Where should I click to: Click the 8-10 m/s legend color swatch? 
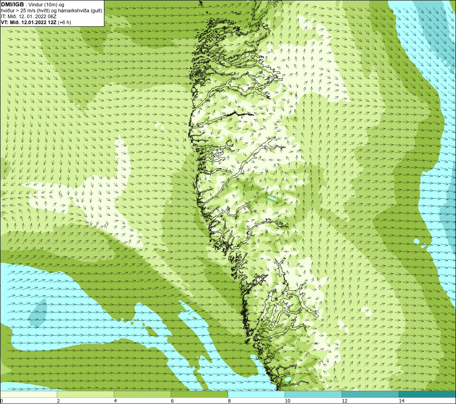coord(256,394)
